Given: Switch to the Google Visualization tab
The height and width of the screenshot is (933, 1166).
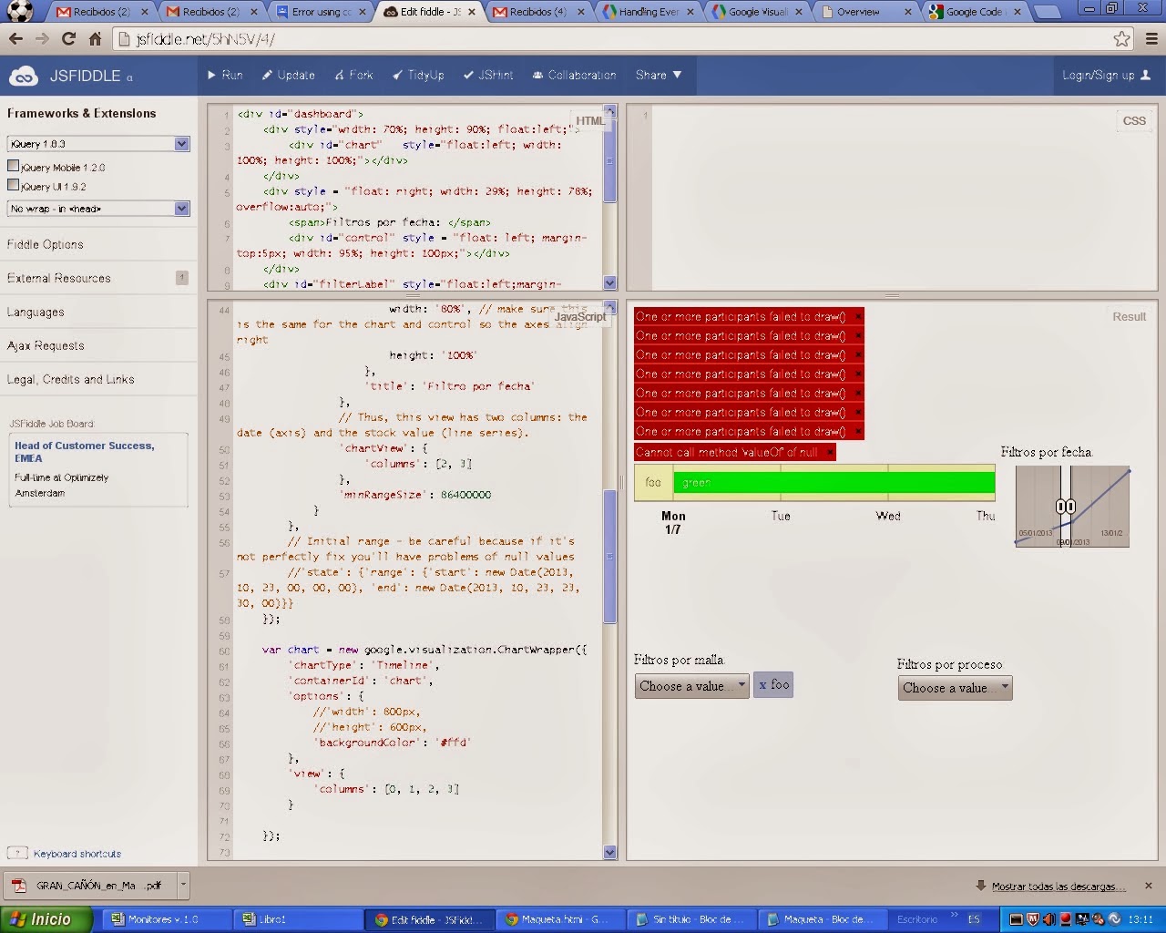Looking at the screenshot, I should coord(758,12).
